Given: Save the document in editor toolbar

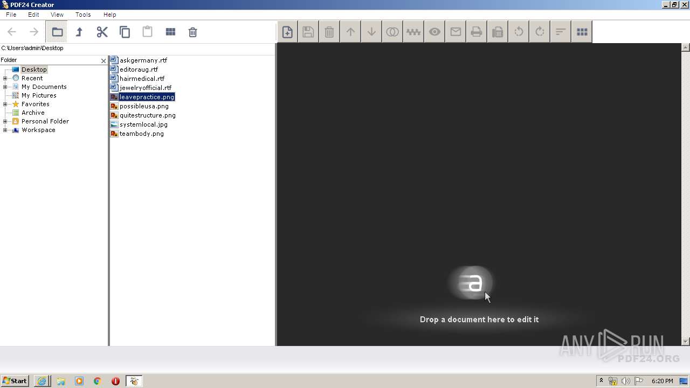Looking at the screenshot, I should pyautogui.click(x=308, y=32).
